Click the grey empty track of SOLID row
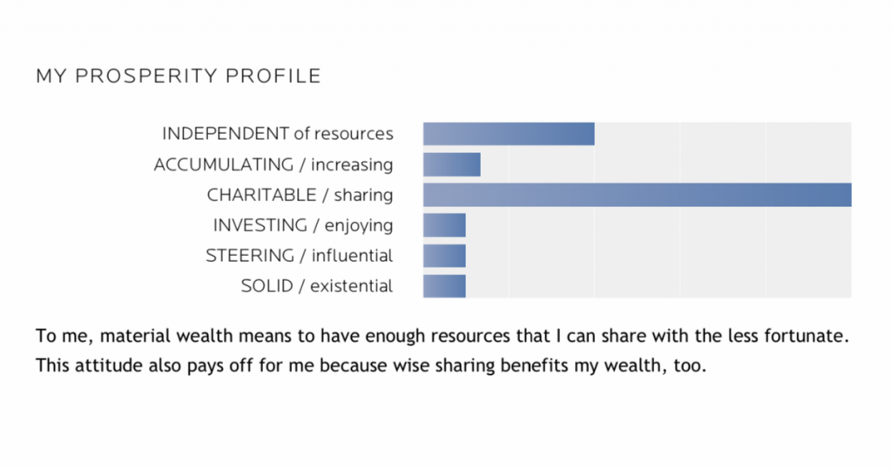Image resolution: width=892 pixels, height=468 pixels. (x=659, y=286)
